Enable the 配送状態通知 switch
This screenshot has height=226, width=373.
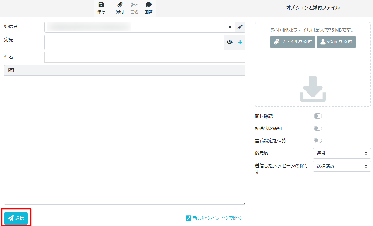(x=318, y=128)
